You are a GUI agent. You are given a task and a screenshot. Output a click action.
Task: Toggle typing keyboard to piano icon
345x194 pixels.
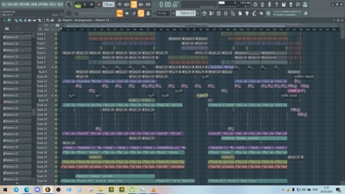coord(120,14)
